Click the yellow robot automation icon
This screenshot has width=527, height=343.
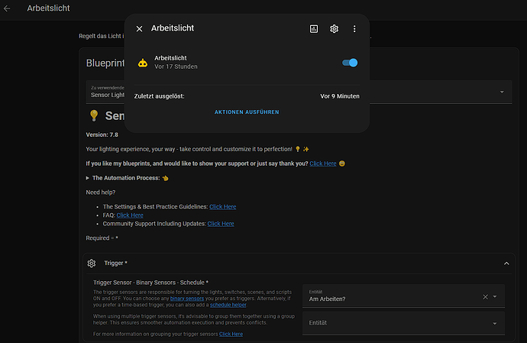(143, 63)
